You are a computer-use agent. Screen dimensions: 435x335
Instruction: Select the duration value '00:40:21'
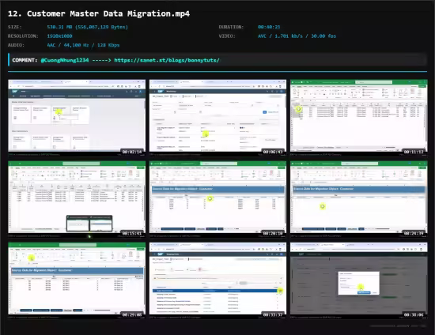pos(269,27)
